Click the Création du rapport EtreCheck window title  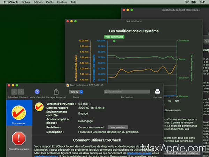tap(180, 10)
